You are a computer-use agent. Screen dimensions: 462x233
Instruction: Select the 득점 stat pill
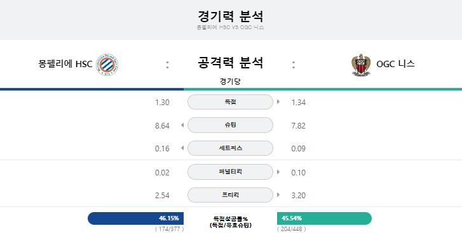click(230, 102)
